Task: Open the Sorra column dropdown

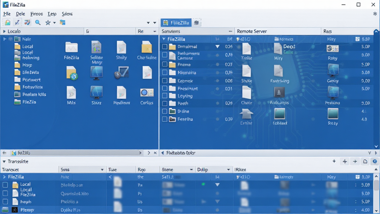Action: [x=102, y=169]
